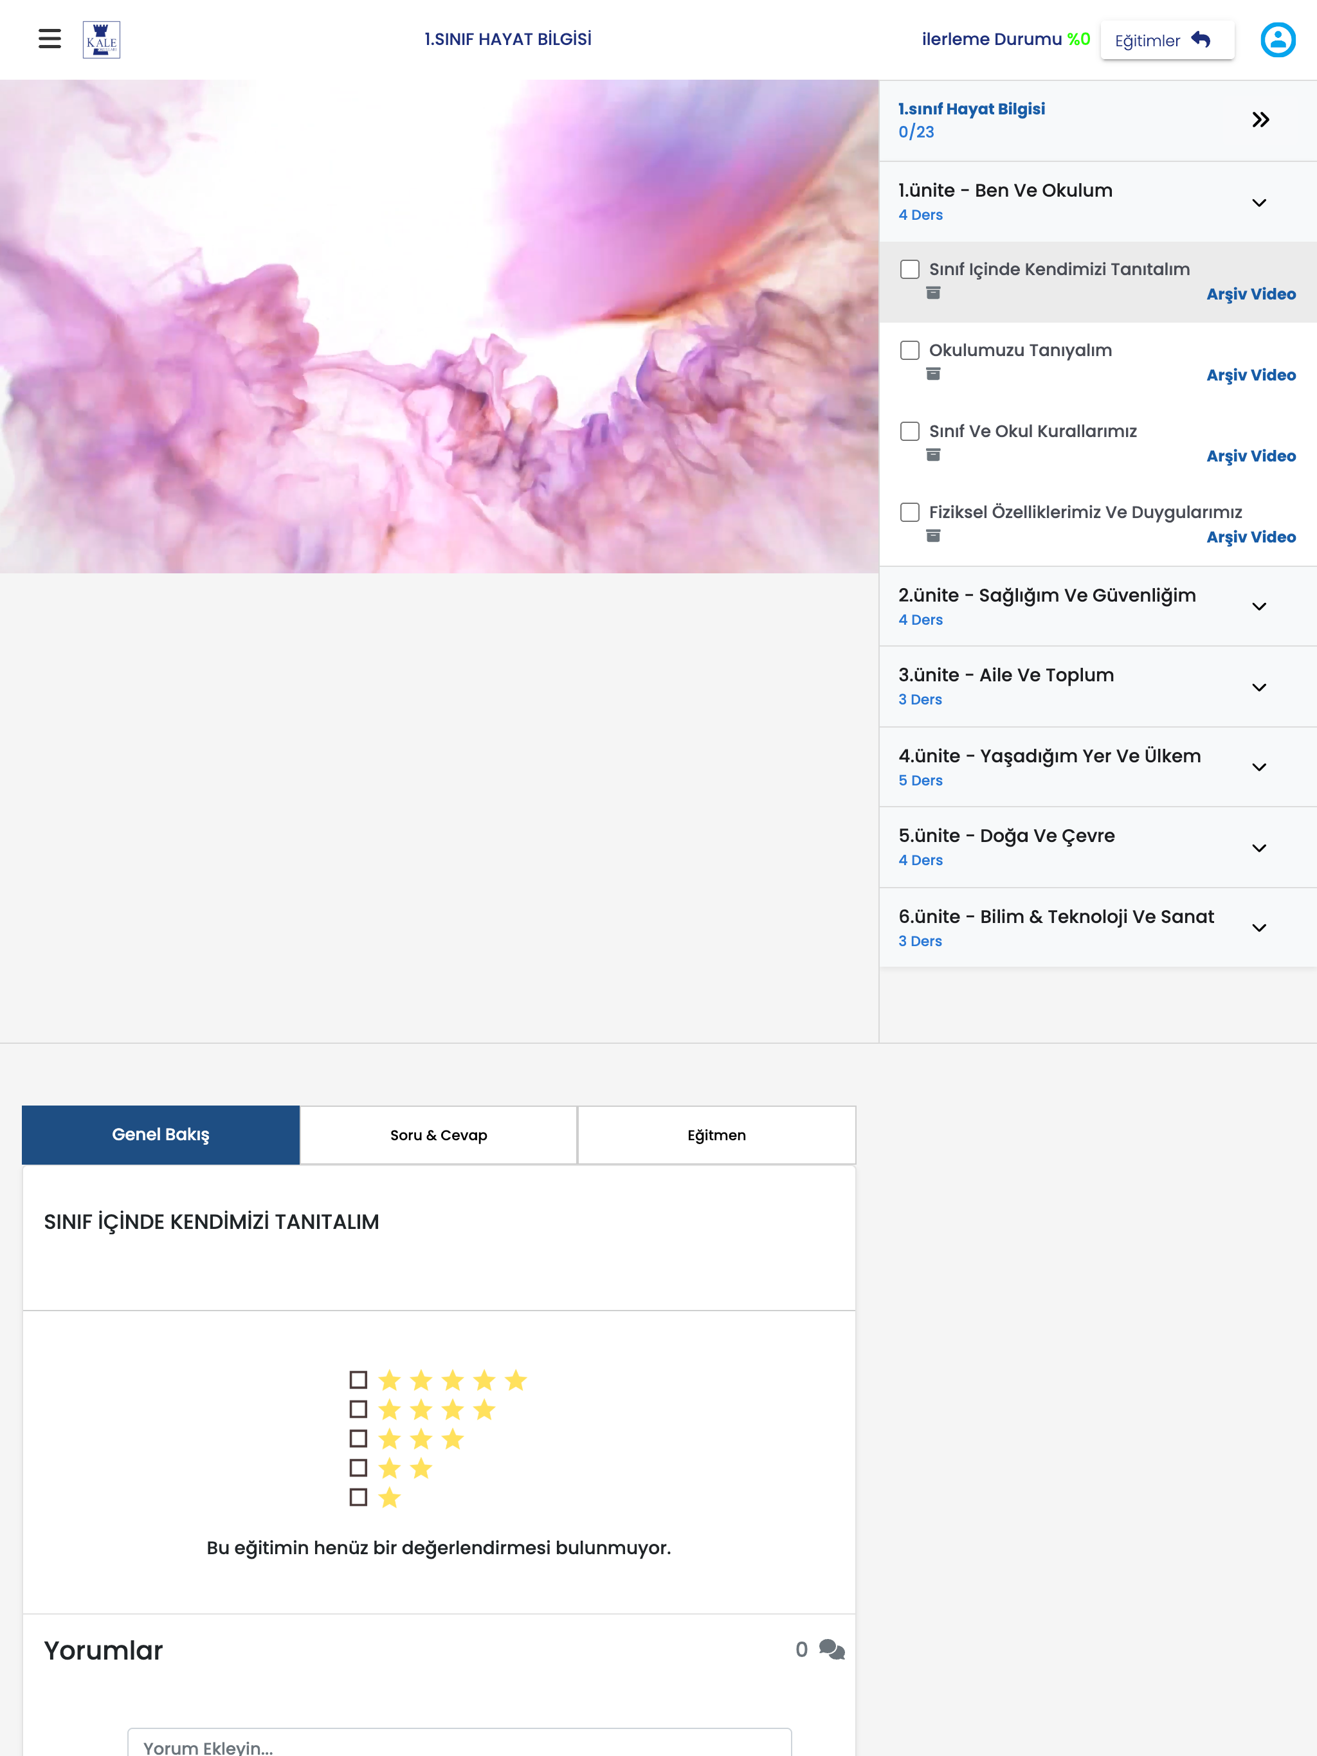The width and height of the screenshot is (1317, 1756).
Task: Click the Kale school logo
Action: tap(102, 40)
